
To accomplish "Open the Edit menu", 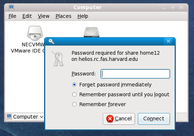I will tap(27, 16).
